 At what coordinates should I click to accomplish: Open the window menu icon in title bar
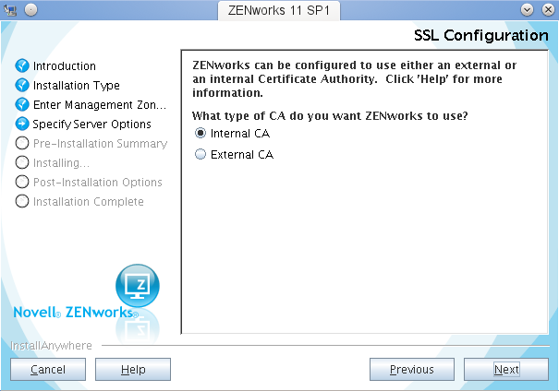[x=11, y=9]
